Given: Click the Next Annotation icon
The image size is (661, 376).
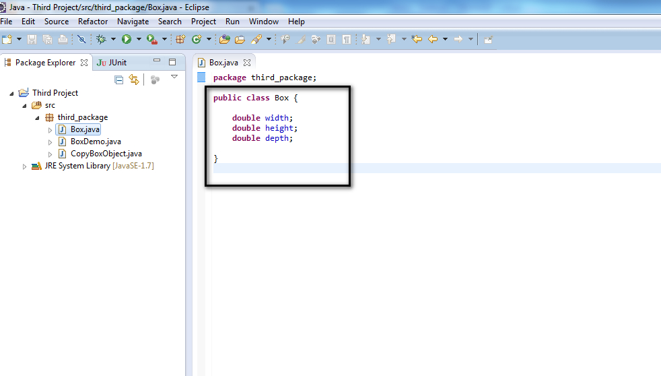Looking at the screenshot, I should [366, 39].
